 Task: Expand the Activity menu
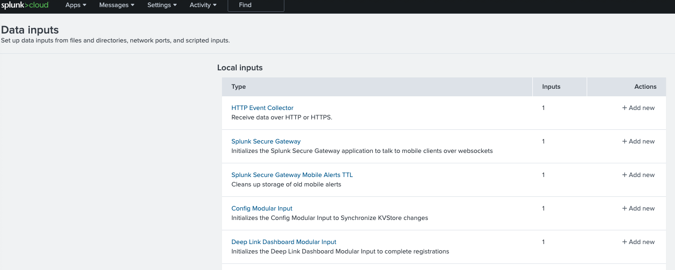[x=203, y=5]
